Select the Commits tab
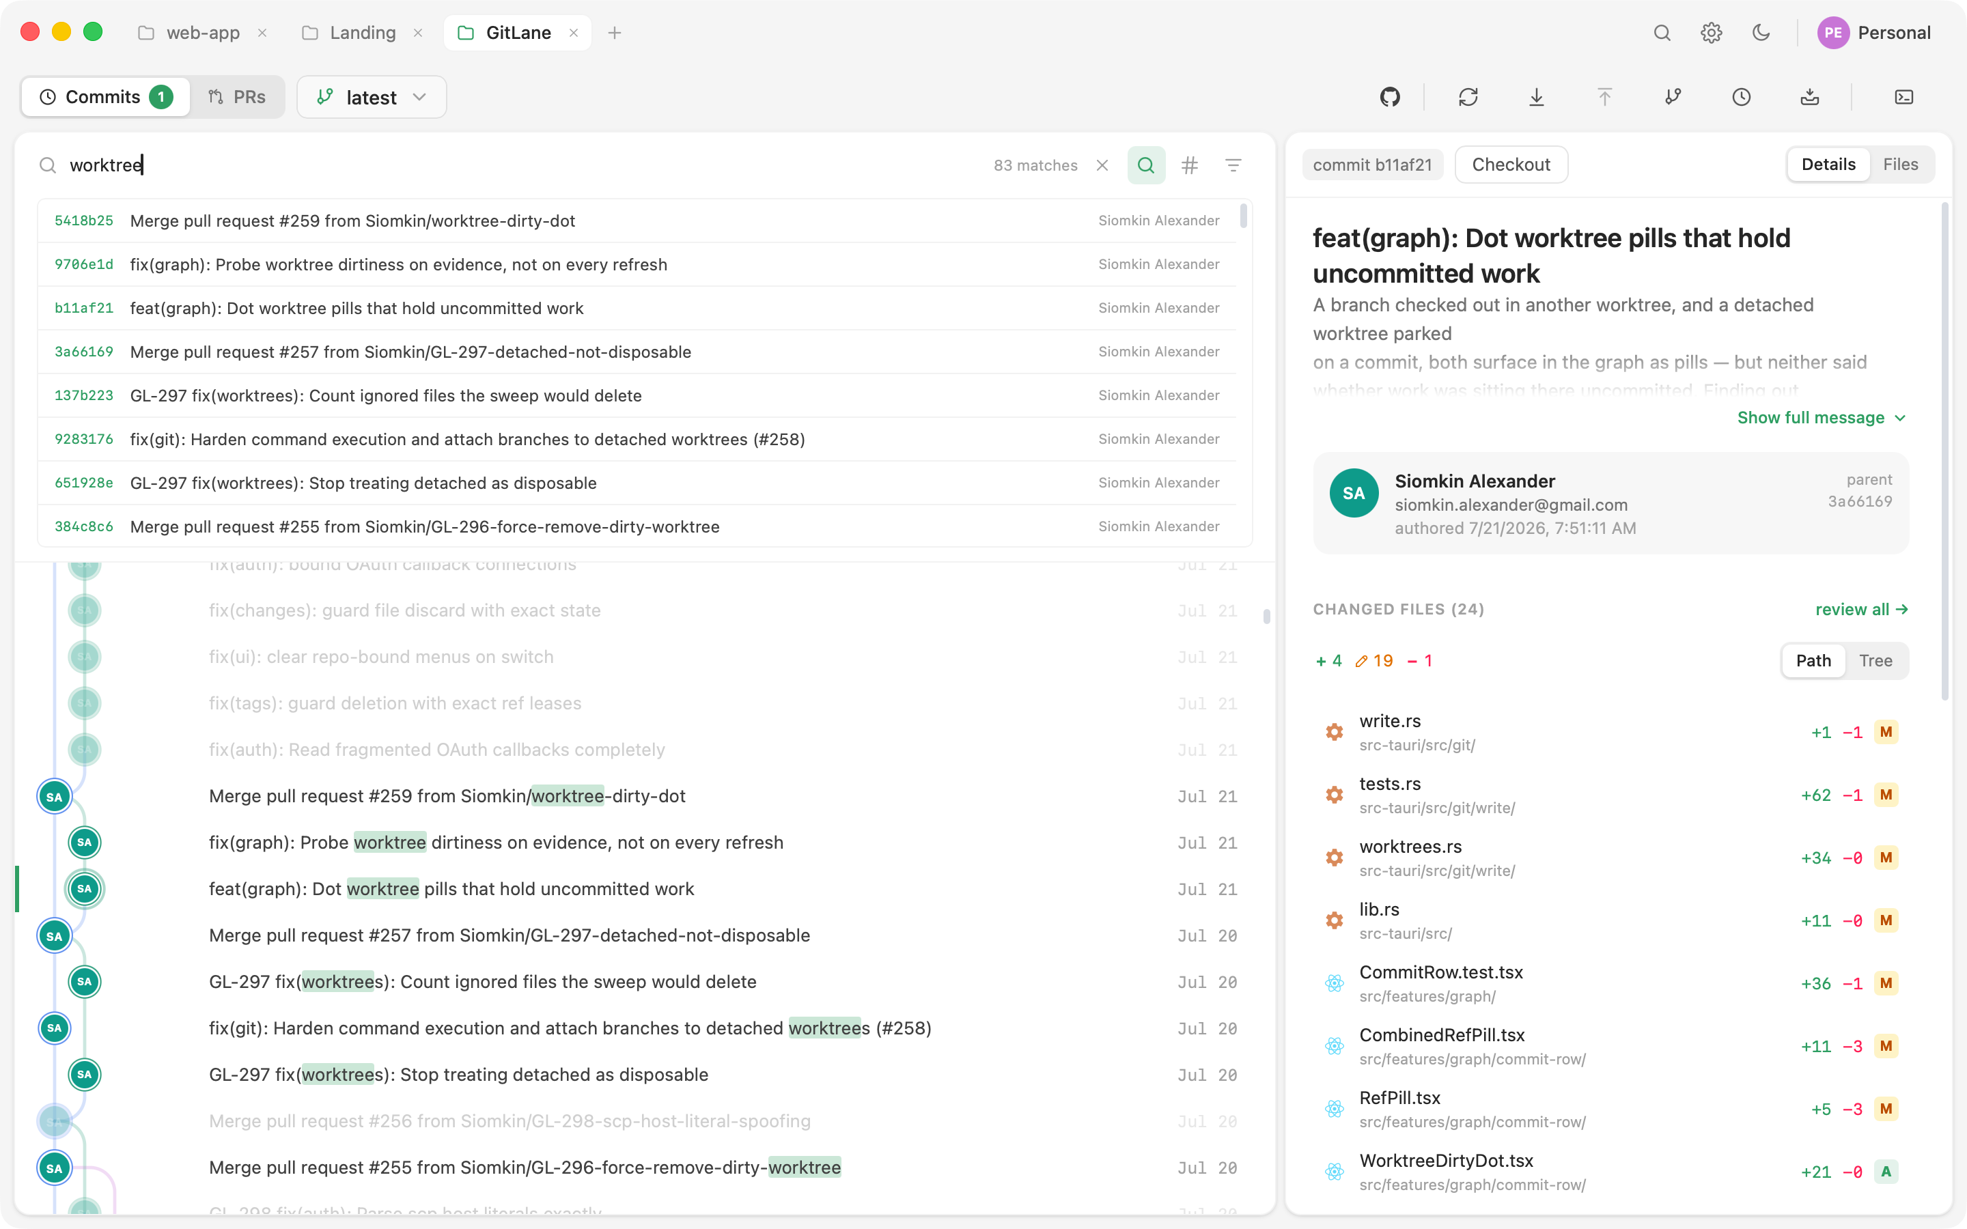This screenshot has height=1229, width=1967. click(x=106, y=97)
